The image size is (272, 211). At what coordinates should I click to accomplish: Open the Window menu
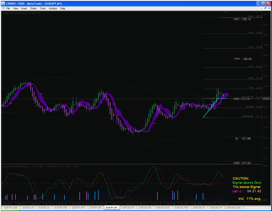point(53,8)
